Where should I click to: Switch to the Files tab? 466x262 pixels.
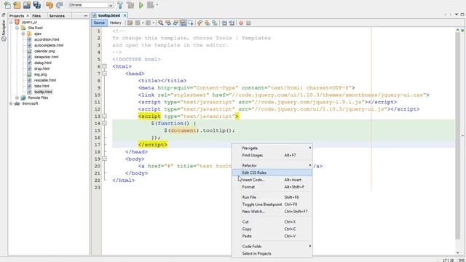tap(36, 16)
